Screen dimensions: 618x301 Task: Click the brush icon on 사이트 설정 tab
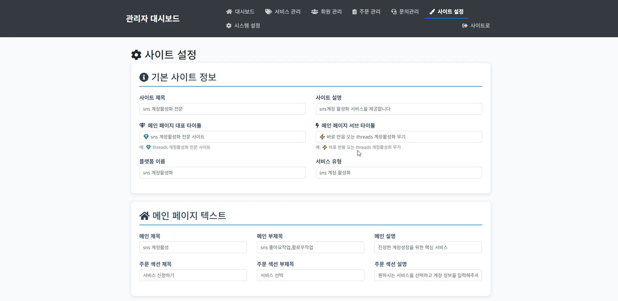tap(432, 12)
